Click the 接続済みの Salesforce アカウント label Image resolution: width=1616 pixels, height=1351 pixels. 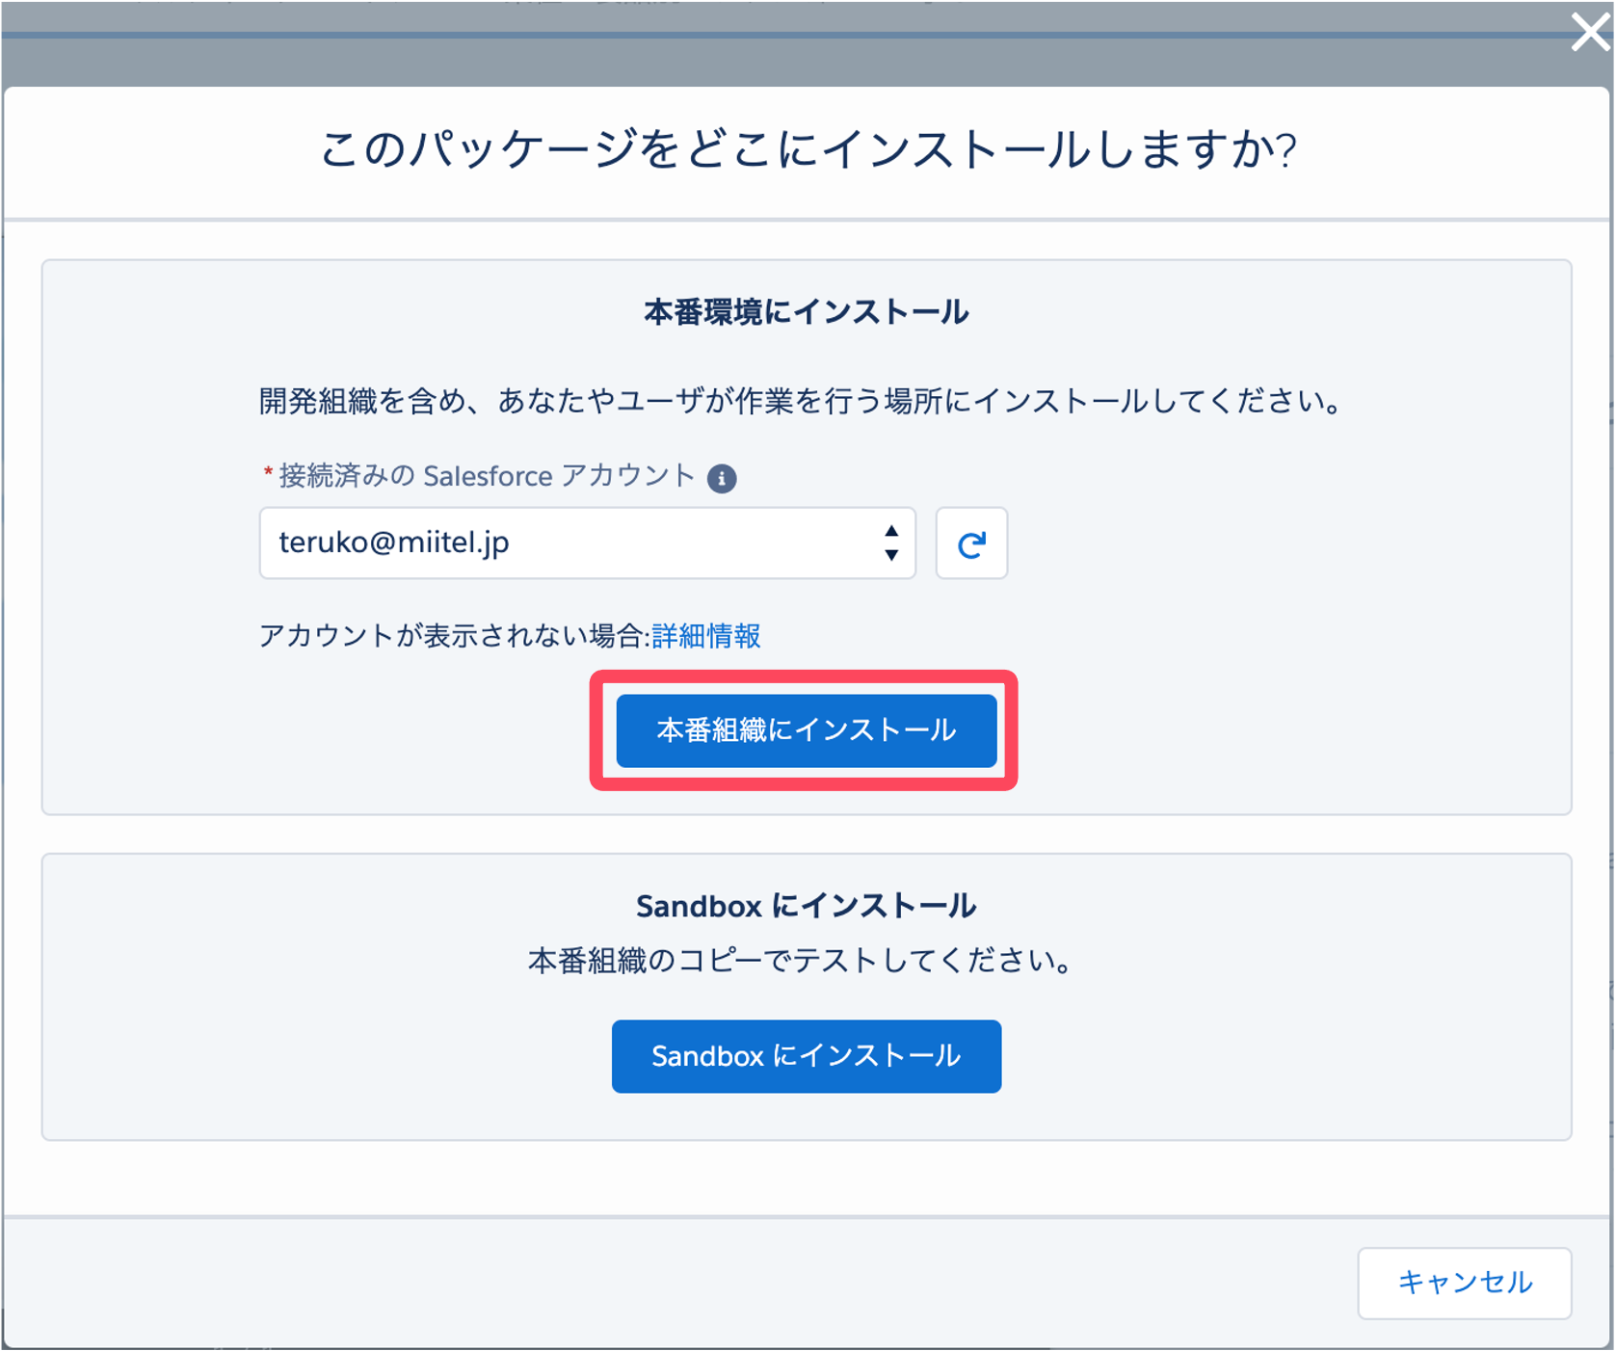click(x=488, y=476)
